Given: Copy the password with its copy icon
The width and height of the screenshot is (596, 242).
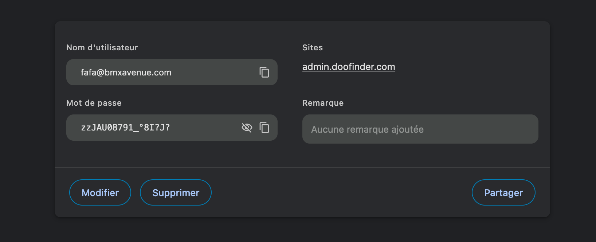Looking at the screenshot, I should pos(264,128).
